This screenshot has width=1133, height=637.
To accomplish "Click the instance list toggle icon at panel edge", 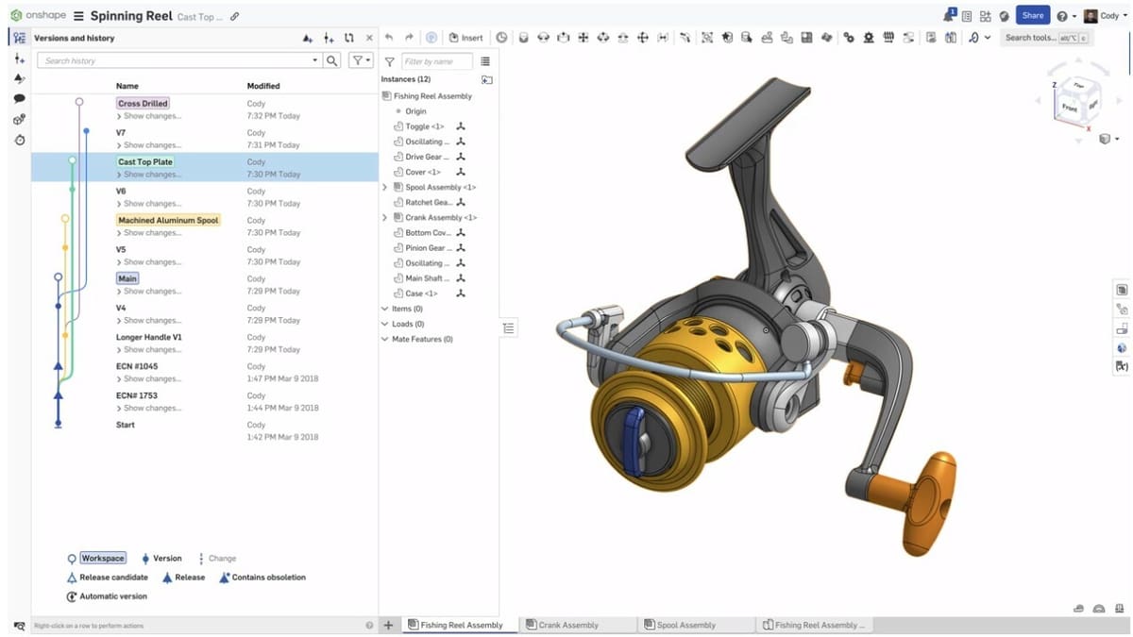I will click(x=508, y=327).
